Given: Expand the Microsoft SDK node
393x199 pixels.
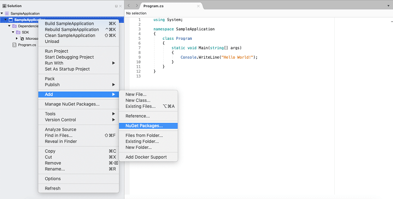Looking at the screenshot, I should [17, 38].
